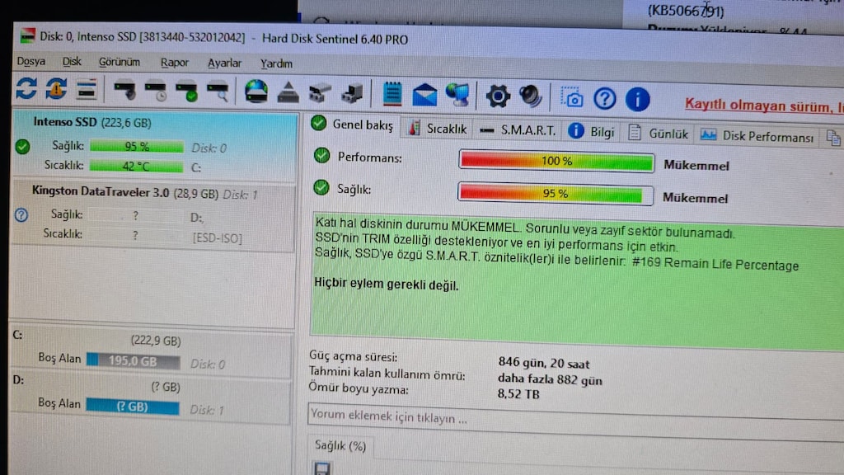Switch to the Sıcaklık tab
844x475 pixels.
pos(438,129)
